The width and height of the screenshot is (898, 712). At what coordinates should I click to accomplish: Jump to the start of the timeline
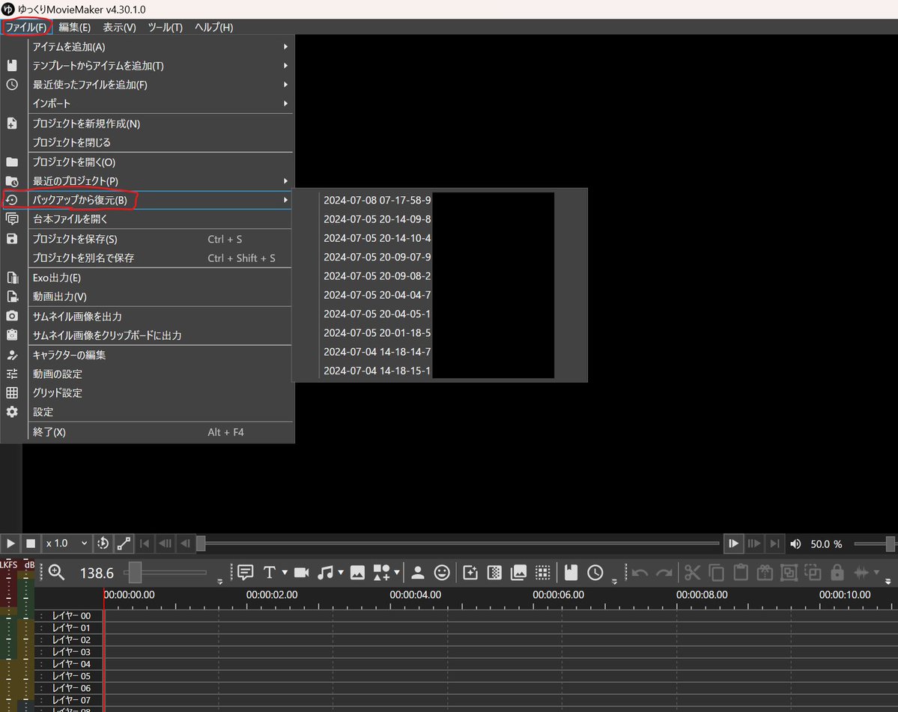(145, 543)
